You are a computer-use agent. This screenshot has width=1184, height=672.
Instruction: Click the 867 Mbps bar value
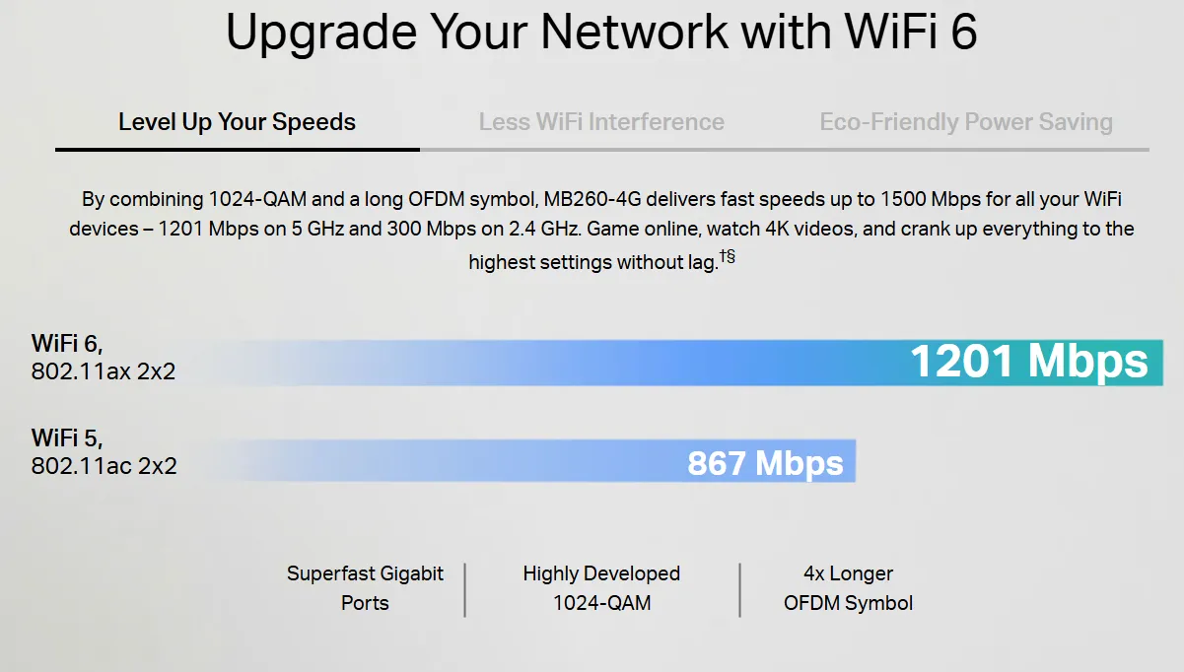[x=765, y=462]
